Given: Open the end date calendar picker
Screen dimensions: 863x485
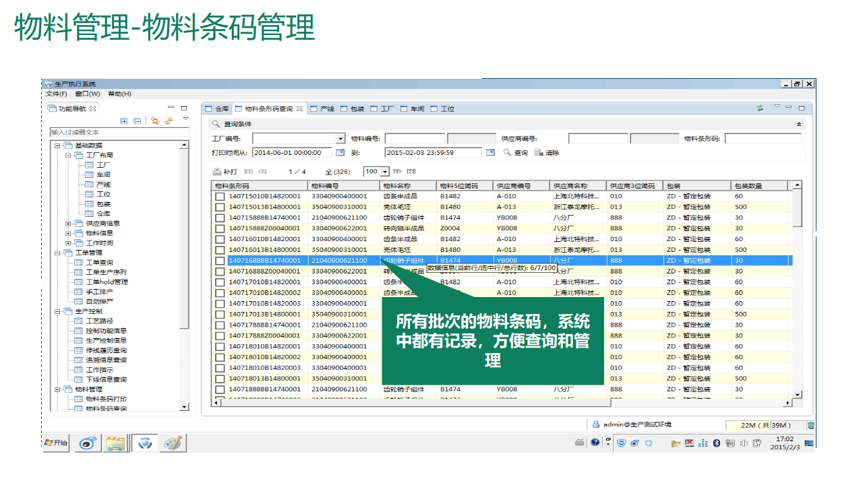Looking at the screenshot, I should click(490, 153).
